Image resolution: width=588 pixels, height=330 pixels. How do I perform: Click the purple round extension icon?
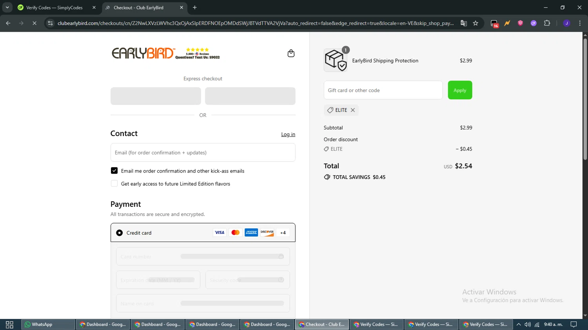[534, 23]
